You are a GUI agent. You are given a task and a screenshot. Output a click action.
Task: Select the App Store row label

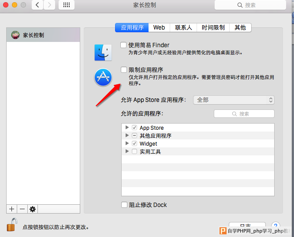tap(152, 128)
